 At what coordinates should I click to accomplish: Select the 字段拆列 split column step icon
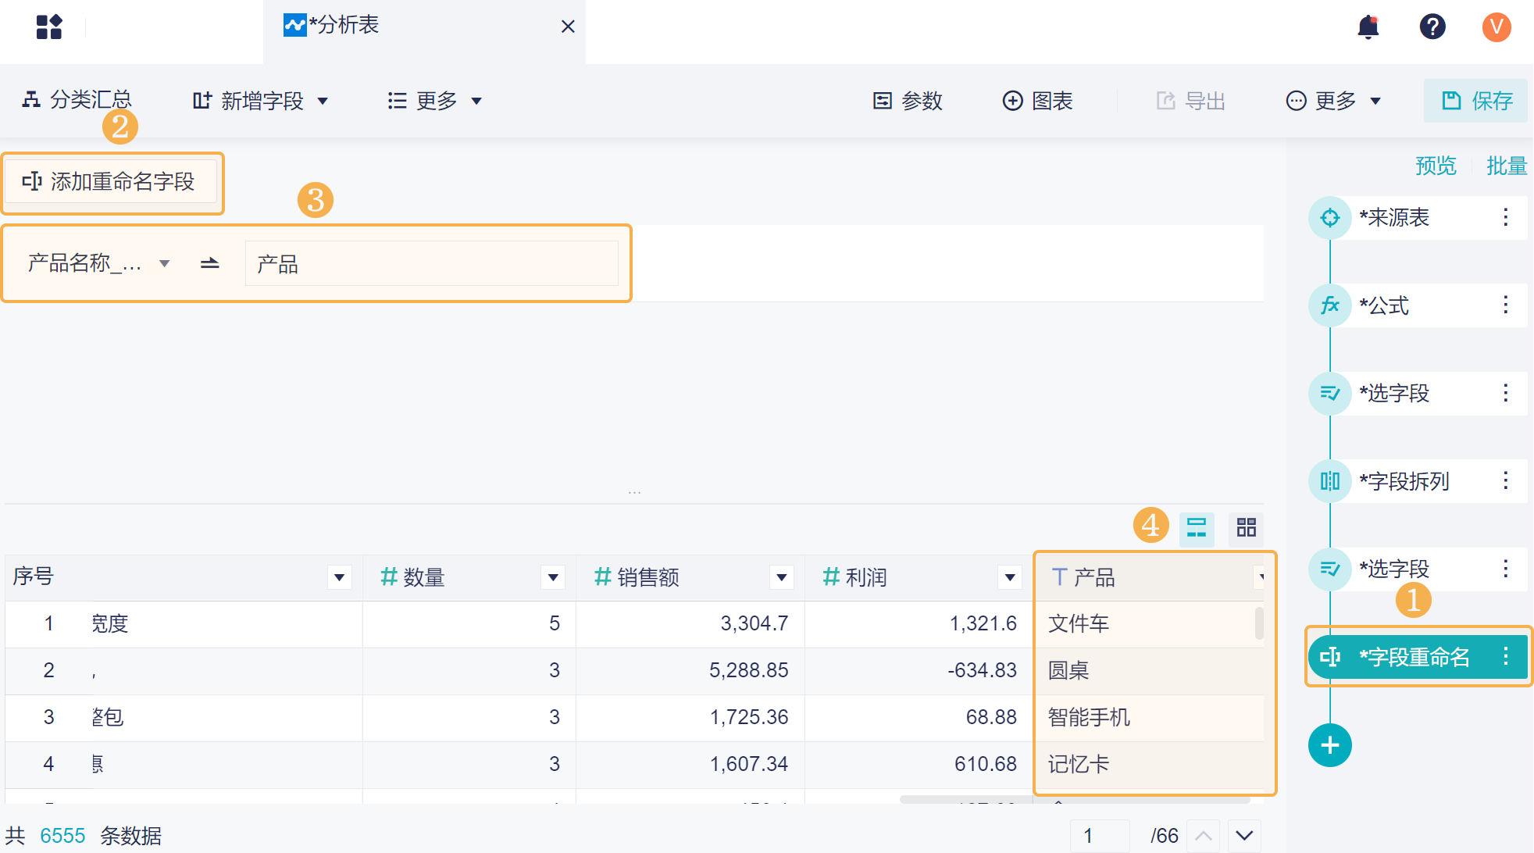(x=1329, y=481)
